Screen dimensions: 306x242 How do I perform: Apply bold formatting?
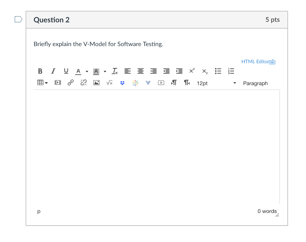point(40,71)
